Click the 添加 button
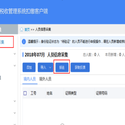This screenshot has width=125, height=125. (29, 67)
